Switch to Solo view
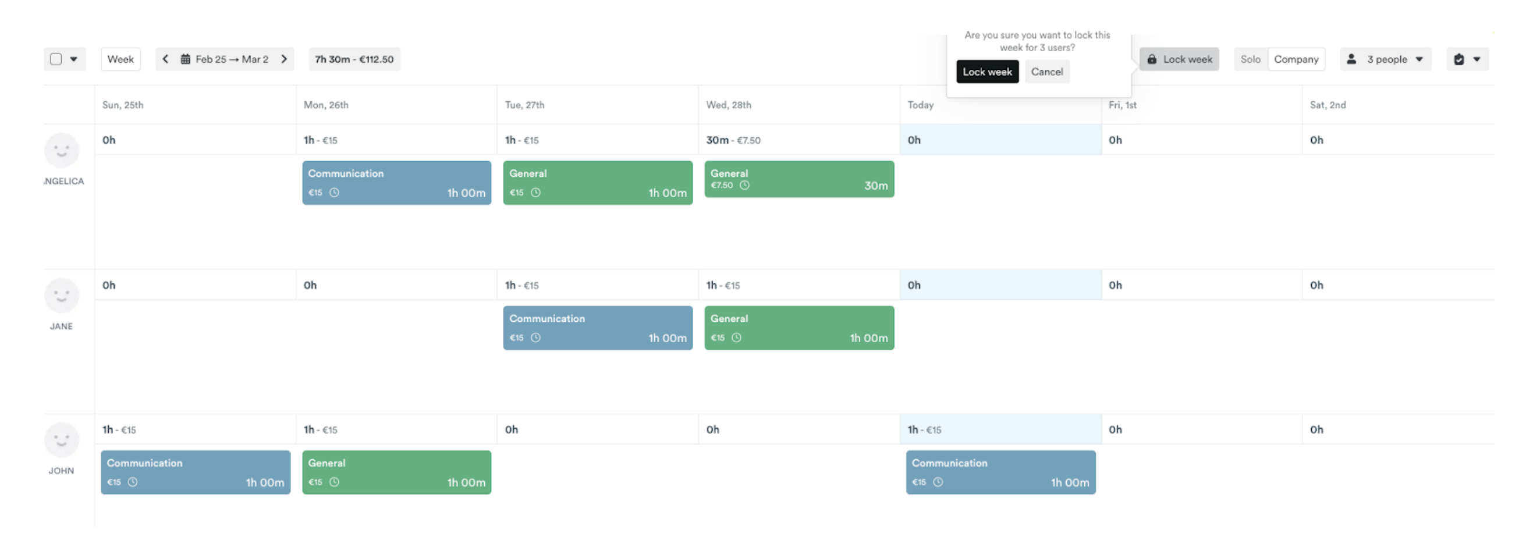Viewport: 1526px width, 547px height. (x=1250, y=59)
